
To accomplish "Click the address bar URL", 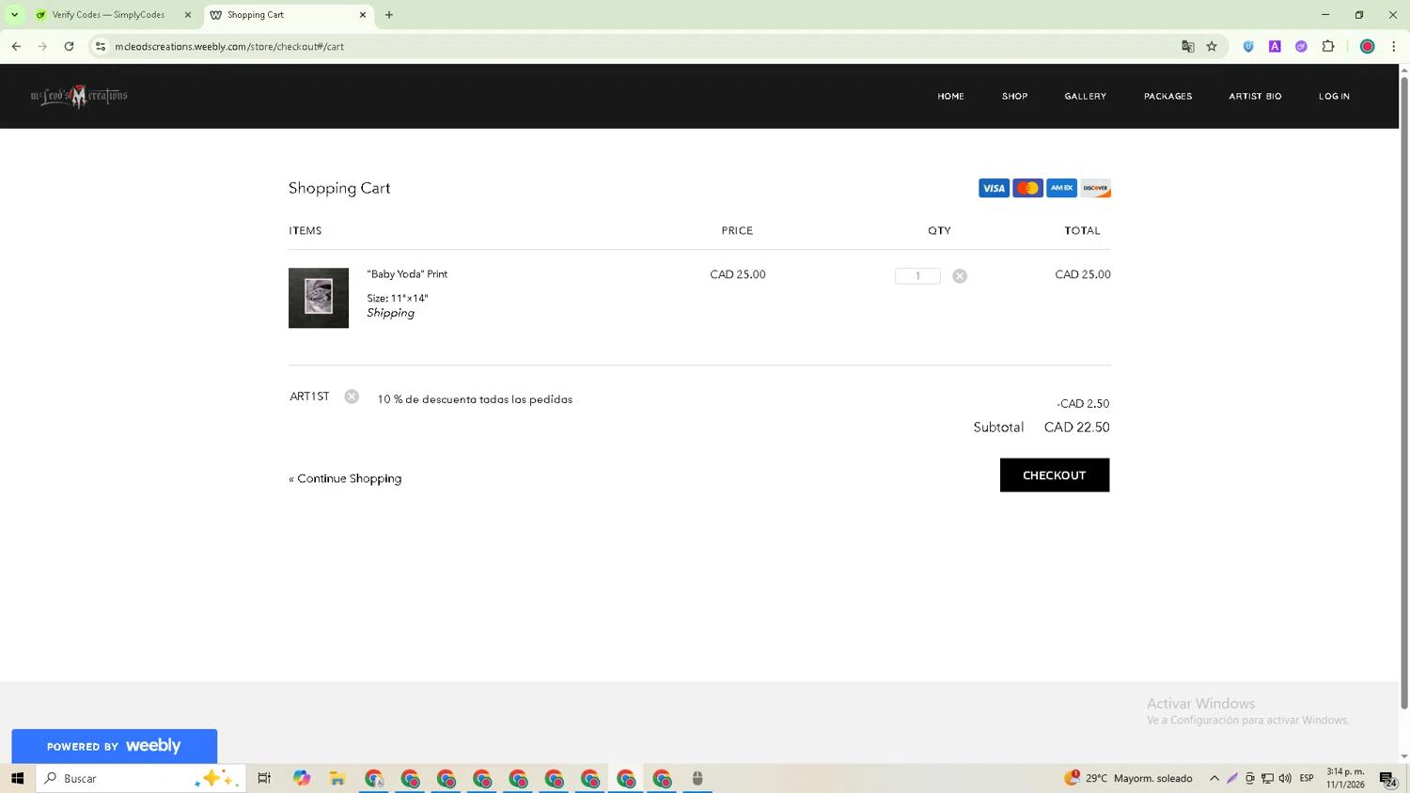I will click(229, 46).
